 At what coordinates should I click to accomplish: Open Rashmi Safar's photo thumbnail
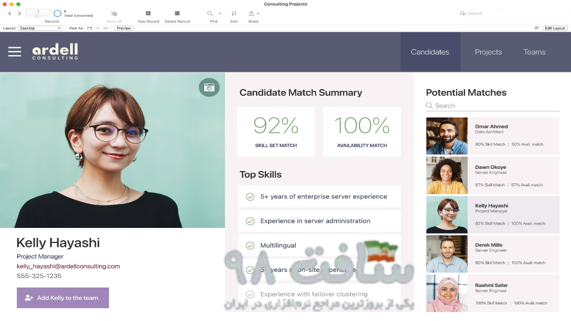[x=447, y=293]
